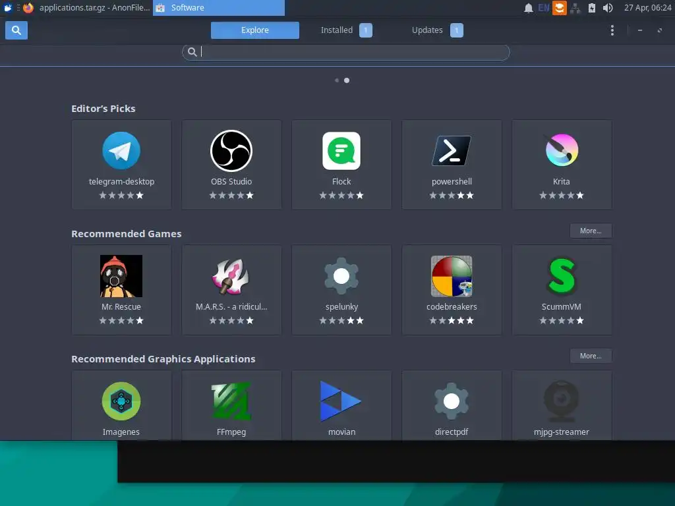Switch to the Updates tab
This screenshot has width=675, height=506.
pyautogui.click(x=437, y=30)
